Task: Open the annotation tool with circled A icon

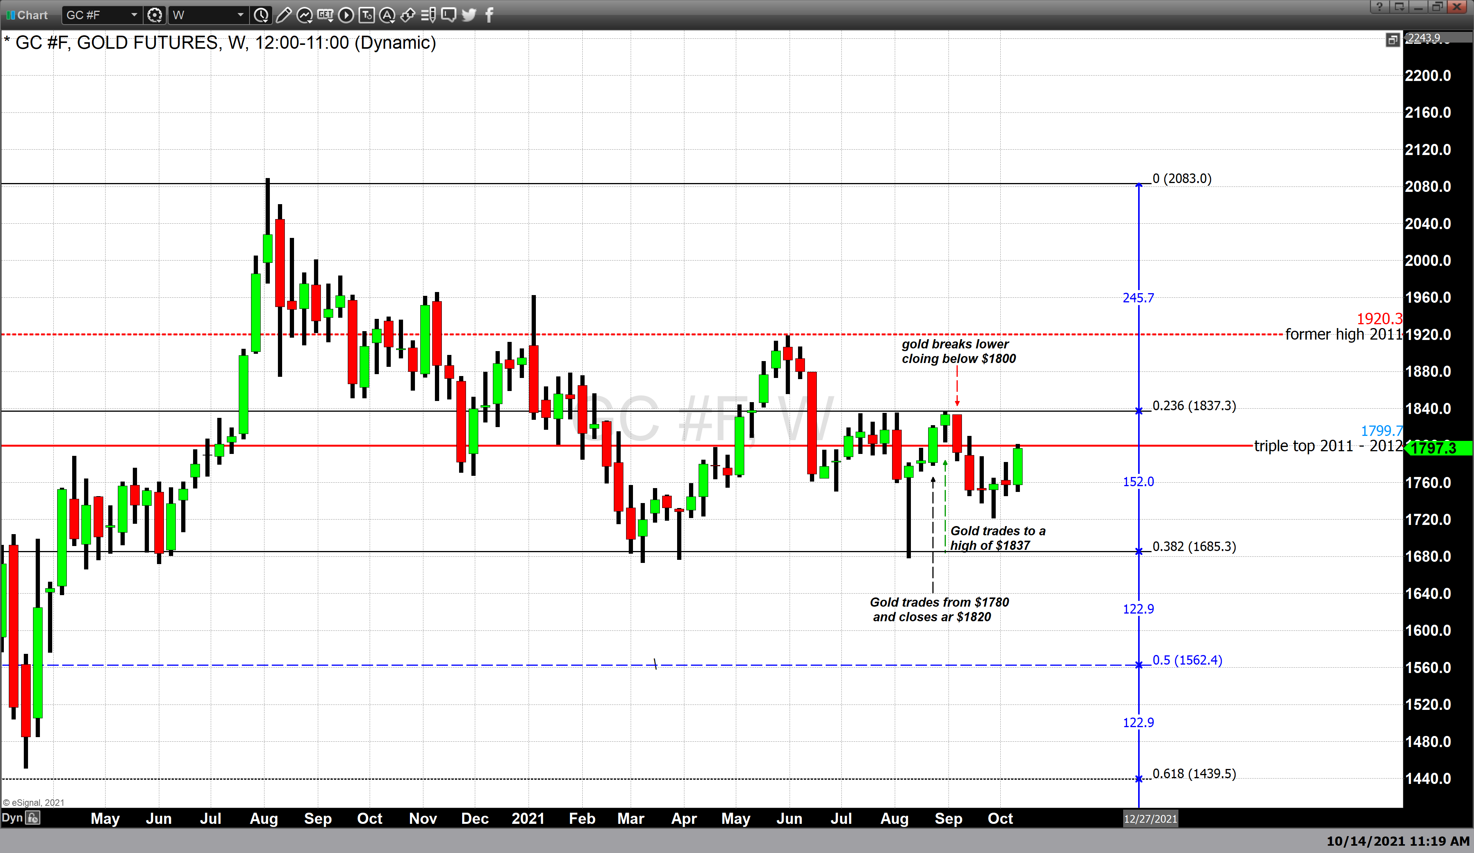Action: pyautogui.click(x=387, y=15)
